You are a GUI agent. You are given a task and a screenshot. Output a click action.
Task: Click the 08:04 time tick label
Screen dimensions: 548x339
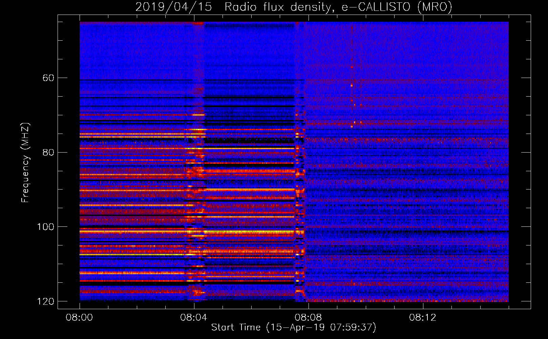194,318
